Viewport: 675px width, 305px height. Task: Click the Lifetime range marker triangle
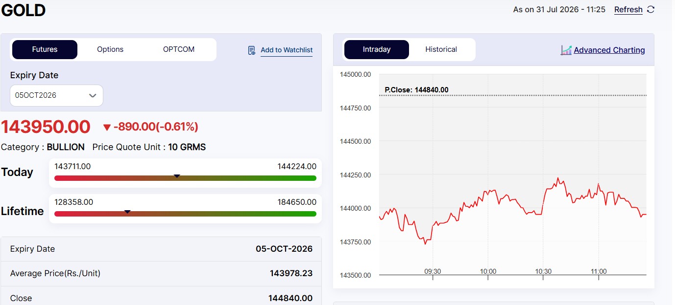[127, 211]
